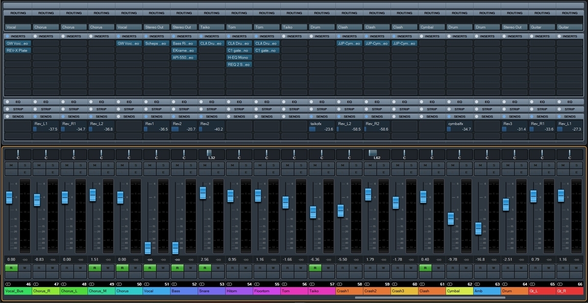Click the Amb channel volume fader
The height and width of the screenshot is (303, 588).
pyautogui.click(x=478, y=228)
